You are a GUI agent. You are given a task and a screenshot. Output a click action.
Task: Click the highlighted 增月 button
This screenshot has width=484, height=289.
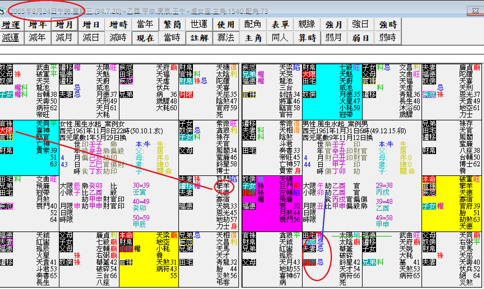[65, 25]
